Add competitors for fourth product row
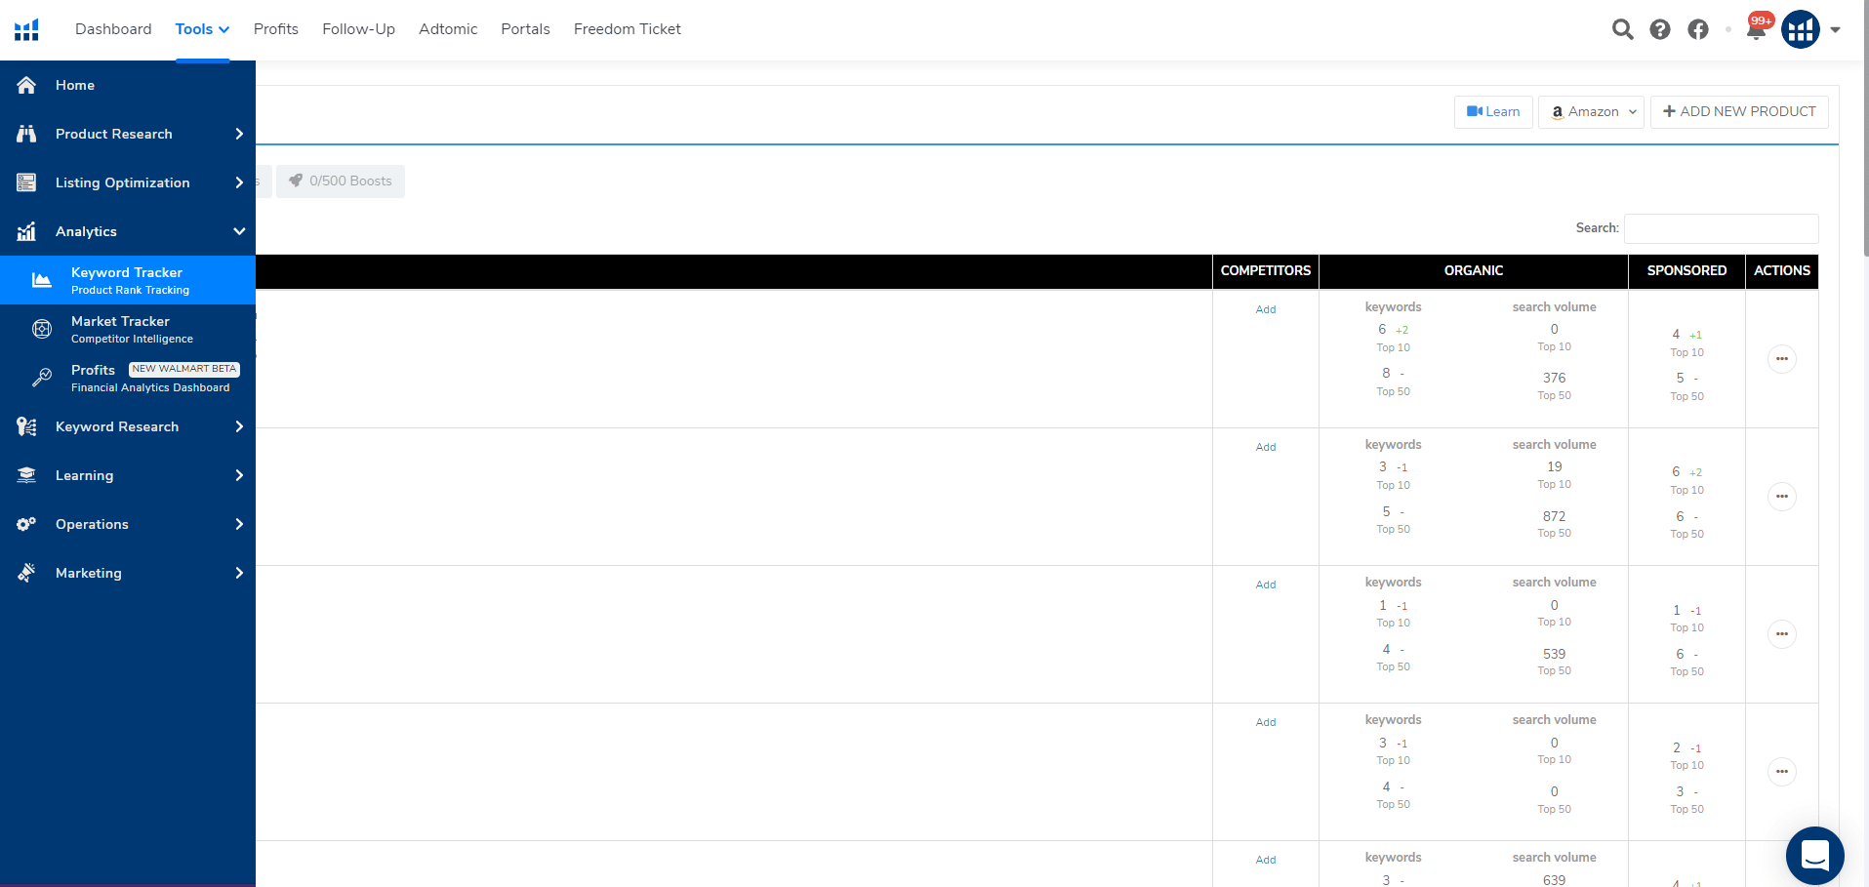1869x887 pixels. click(x=1266, y=722)
